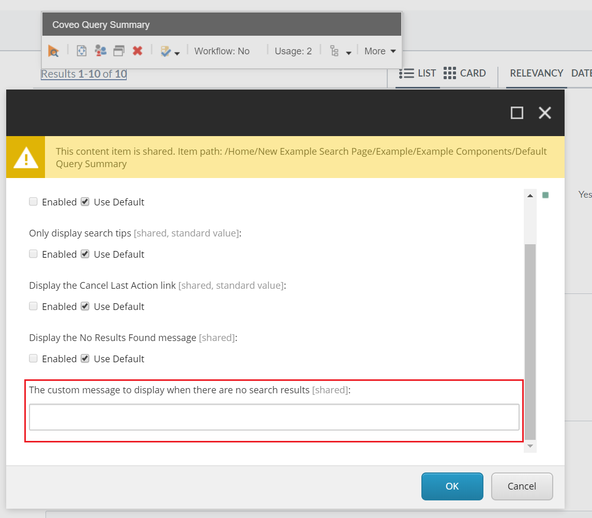Open the personalization people icon
Viewport: 592px width, 518px height.
tap(100, 50)
